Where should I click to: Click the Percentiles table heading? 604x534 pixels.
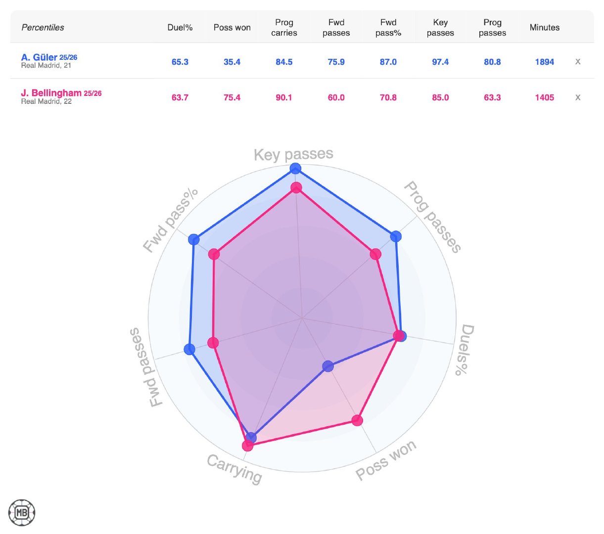(43, 28)
